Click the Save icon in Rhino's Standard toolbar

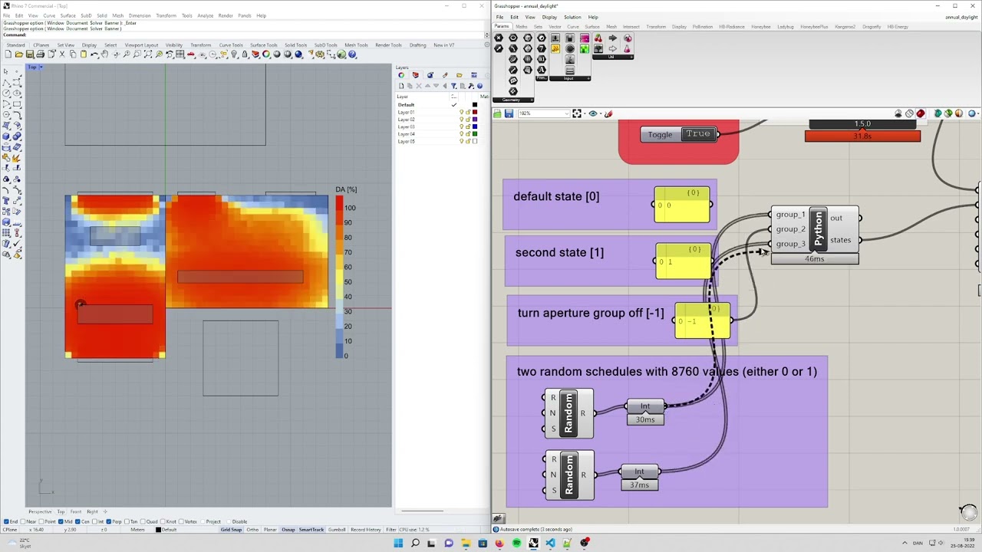pyautogui.click(x=30, y=54)
